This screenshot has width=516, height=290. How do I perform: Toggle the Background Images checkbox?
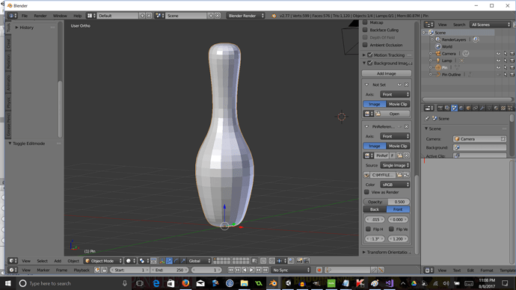[x=370, y=63]
